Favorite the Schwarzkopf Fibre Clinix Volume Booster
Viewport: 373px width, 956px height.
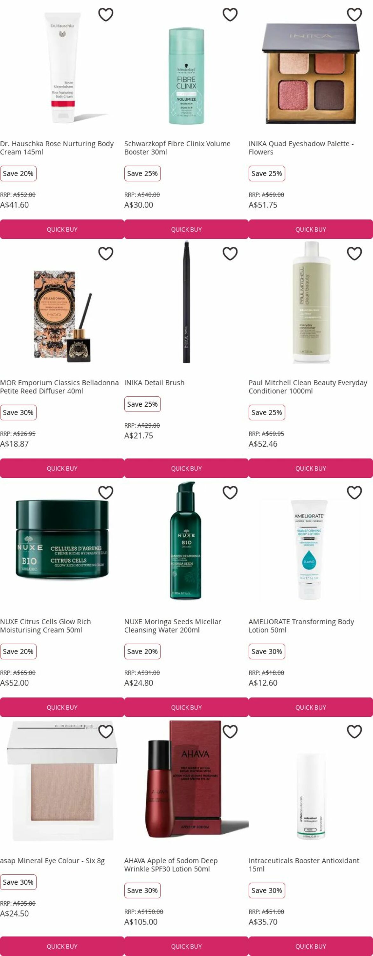coord(230,14)
